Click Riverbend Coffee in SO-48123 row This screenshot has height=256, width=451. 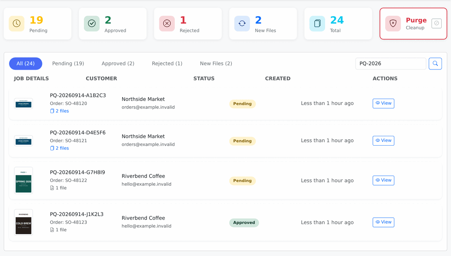143,218
